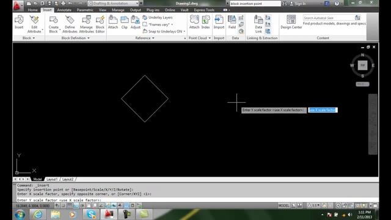Screen dimensions: 391x220
Task: Click the Hyperlink small icon in Data panel
Action: coord(241,31)
